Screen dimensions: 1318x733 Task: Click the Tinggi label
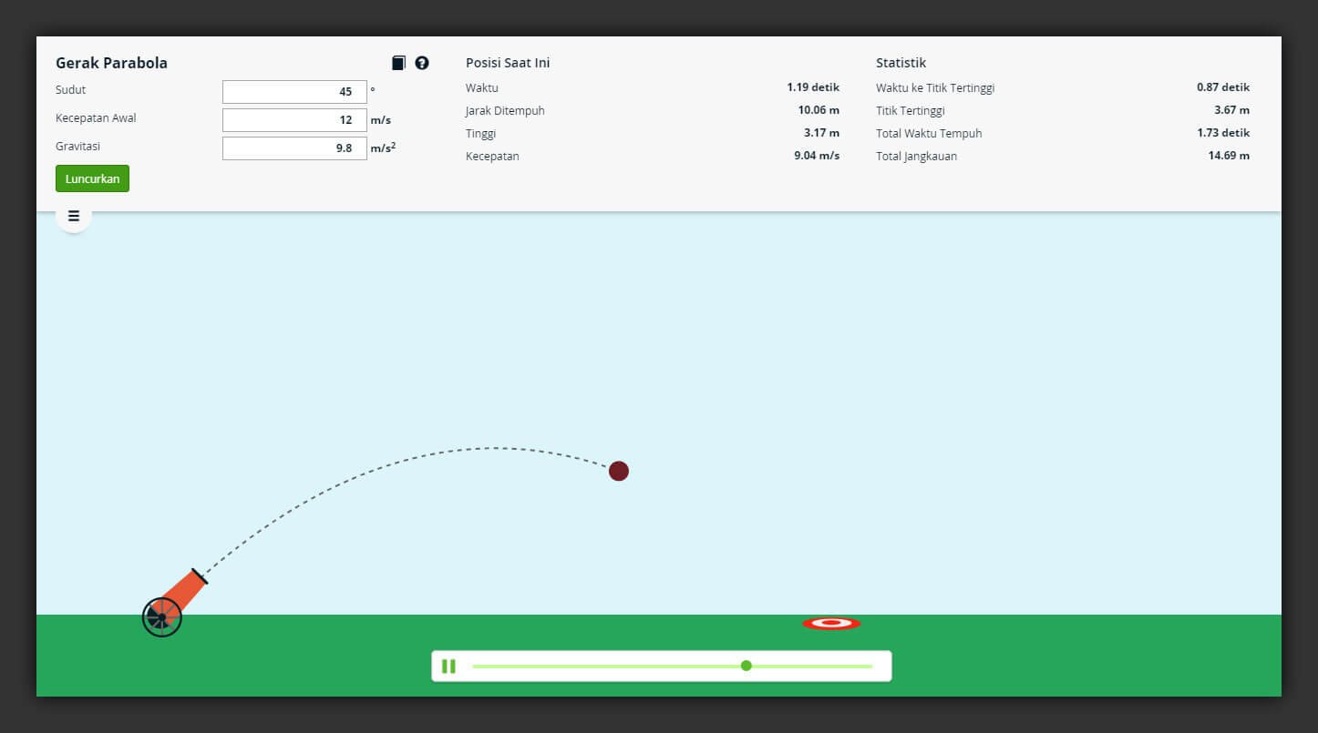pos(480,134)
